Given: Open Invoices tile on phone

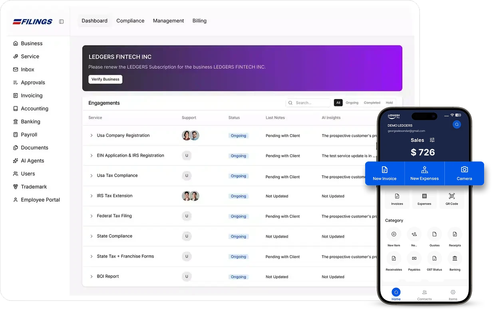Looking at the screenshot, I should [397, 199].
